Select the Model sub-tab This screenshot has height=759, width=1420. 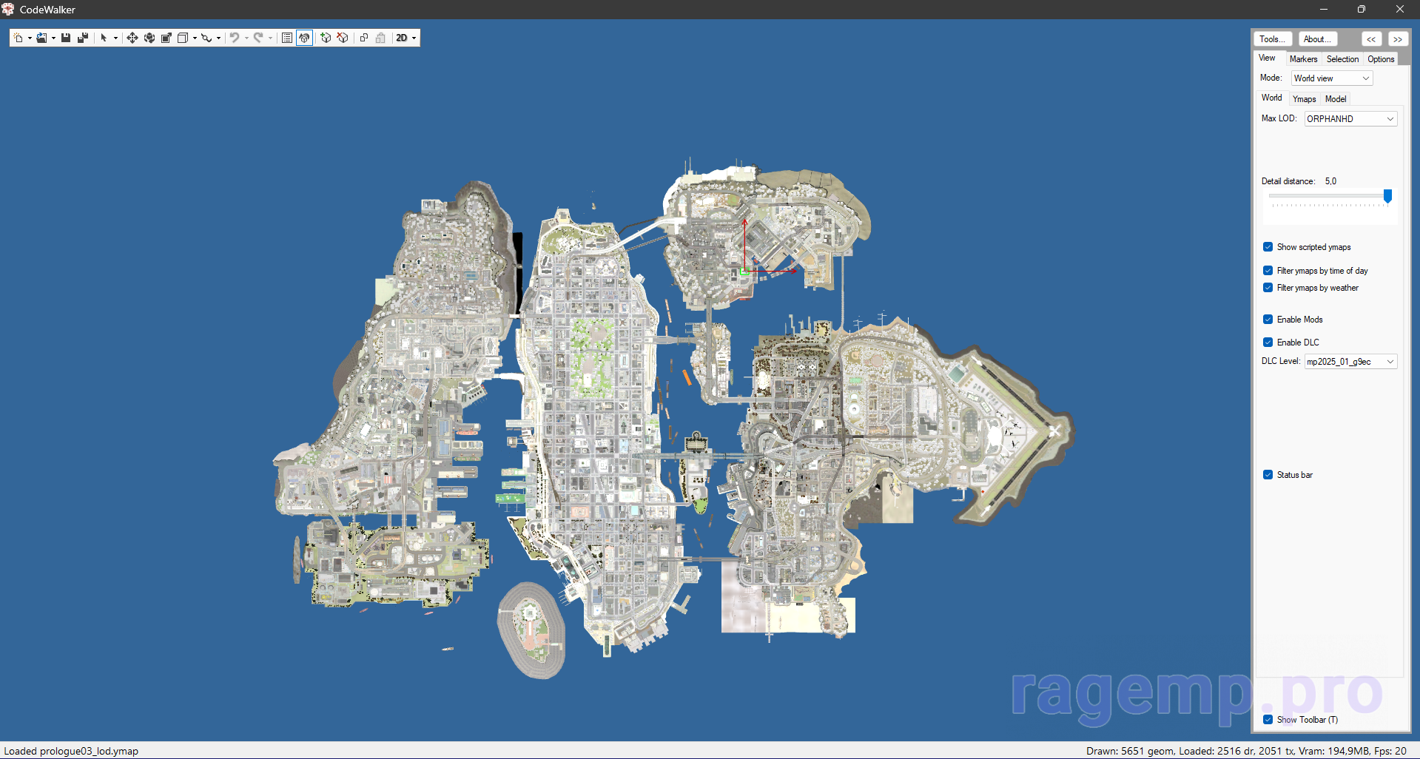[1336, 99]
